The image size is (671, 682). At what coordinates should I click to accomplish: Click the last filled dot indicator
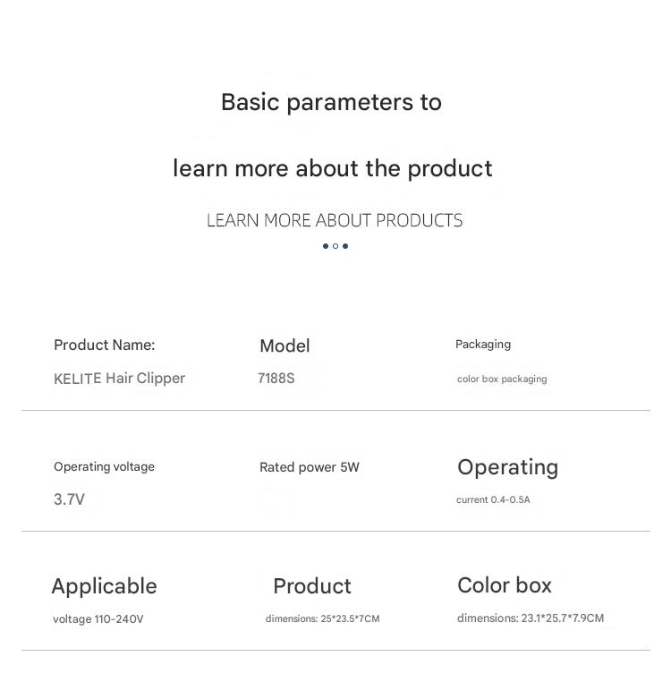pos(345,246)
